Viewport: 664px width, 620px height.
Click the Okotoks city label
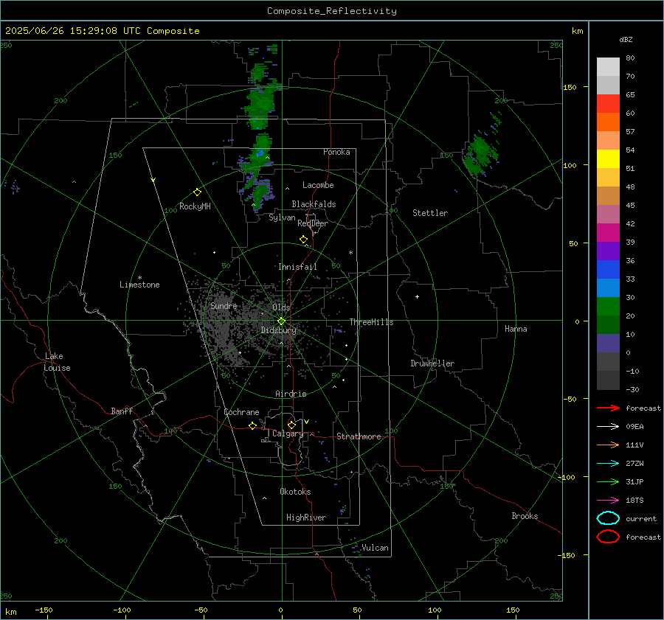[295, 492]
